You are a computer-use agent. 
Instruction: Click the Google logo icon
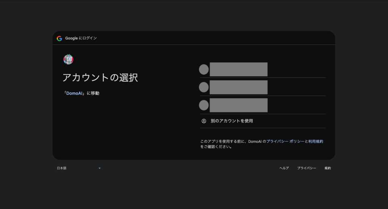point(59,38)
